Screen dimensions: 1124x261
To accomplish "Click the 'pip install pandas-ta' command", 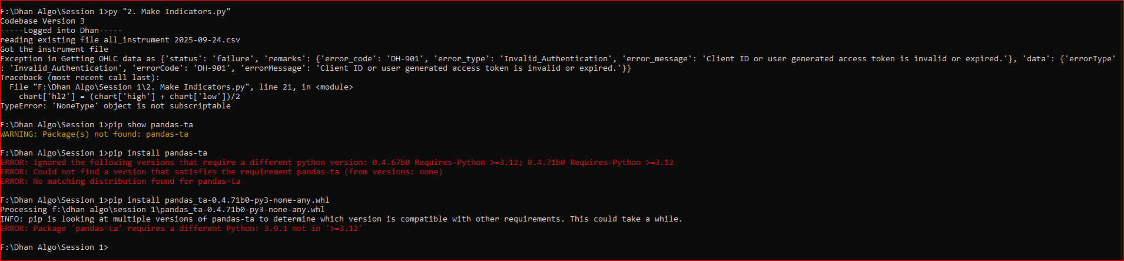I will point(158,153).
